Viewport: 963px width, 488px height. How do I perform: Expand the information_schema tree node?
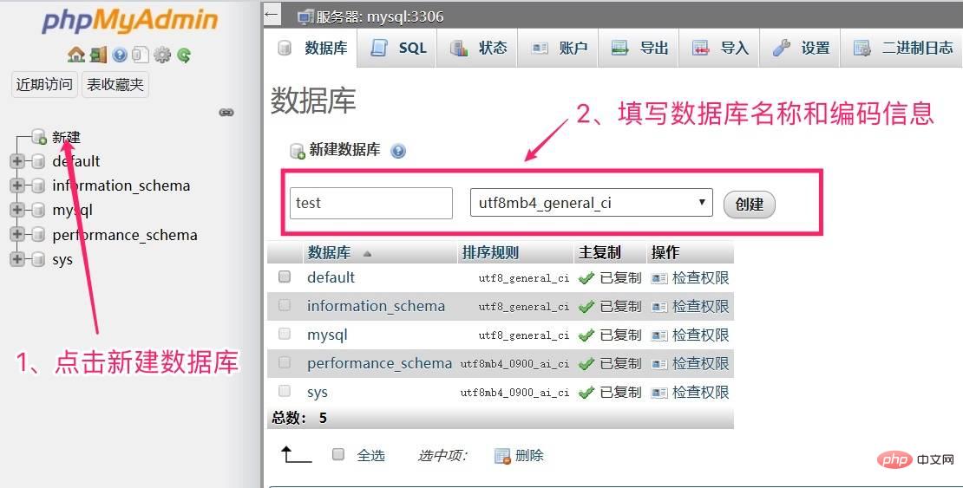pyautogui.click(x=17, y=185)
